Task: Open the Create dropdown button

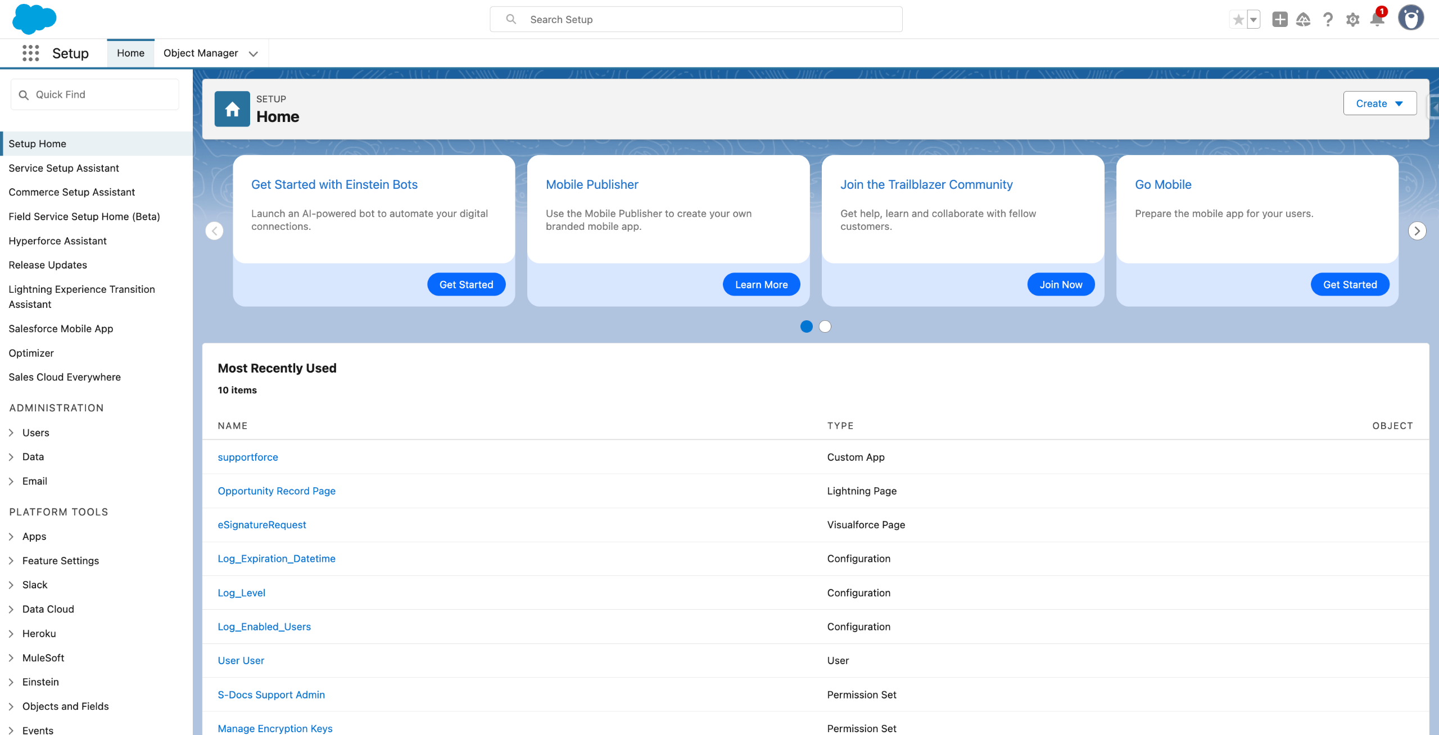Action: tap(1379, 103)
